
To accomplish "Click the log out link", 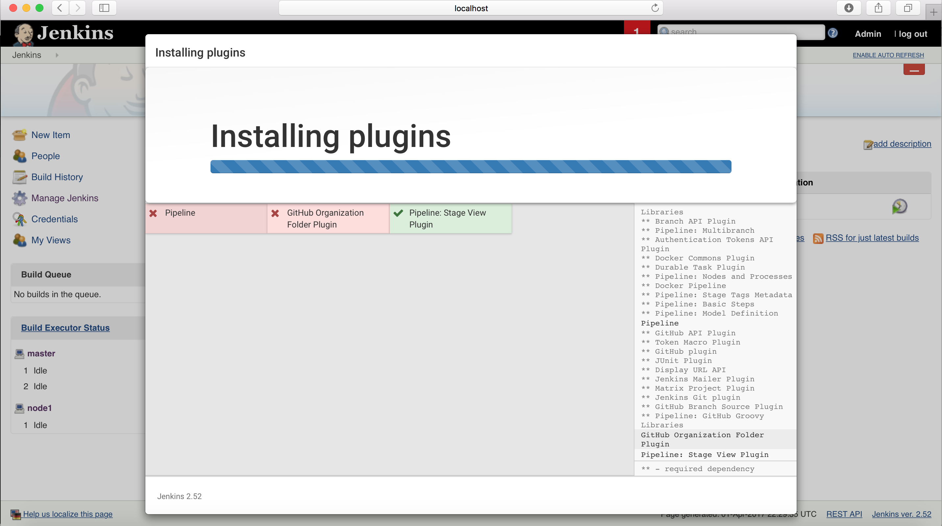I will pos(913,34).
